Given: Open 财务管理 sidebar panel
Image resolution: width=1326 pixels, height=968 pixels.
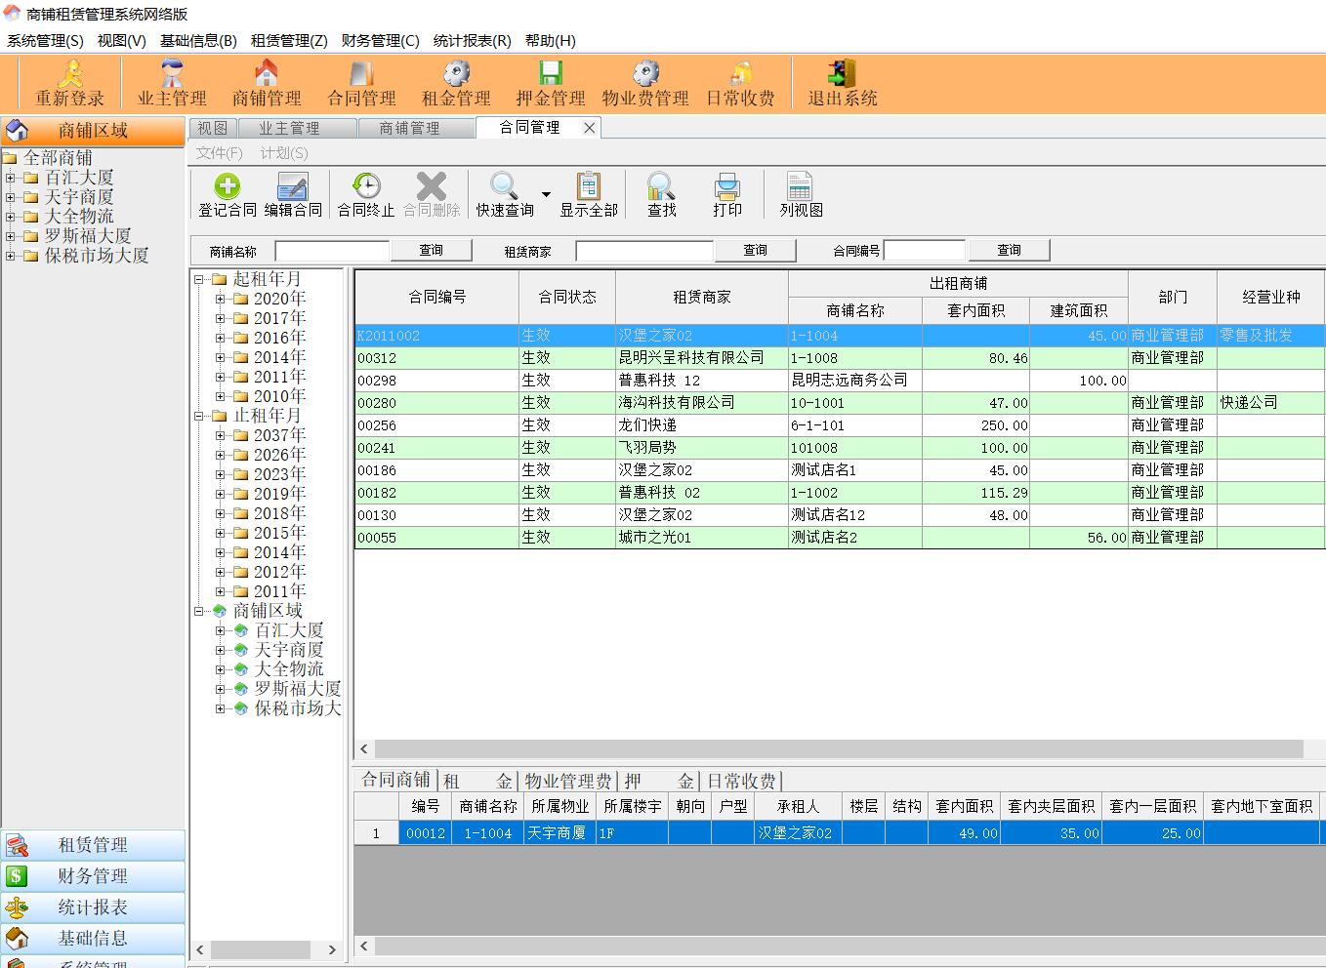Looking at the screenshot, I should click(x=93, y=876).
